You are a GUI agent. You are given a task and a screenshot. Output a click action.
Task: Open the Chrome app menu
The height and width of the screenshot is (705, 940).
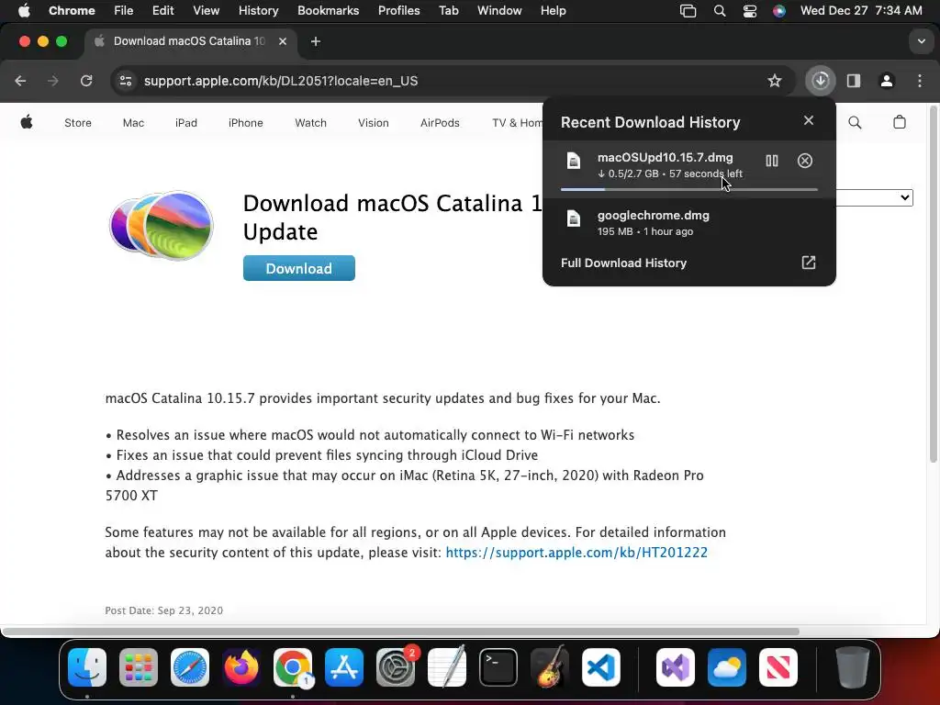[x=72, y=11]
